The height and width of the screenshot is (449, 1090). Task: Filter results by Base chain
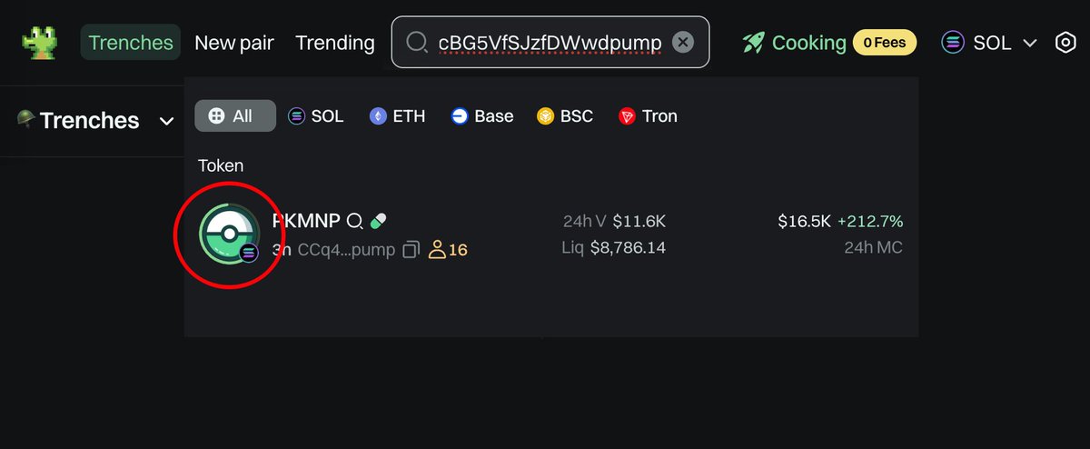pos(482,116)
